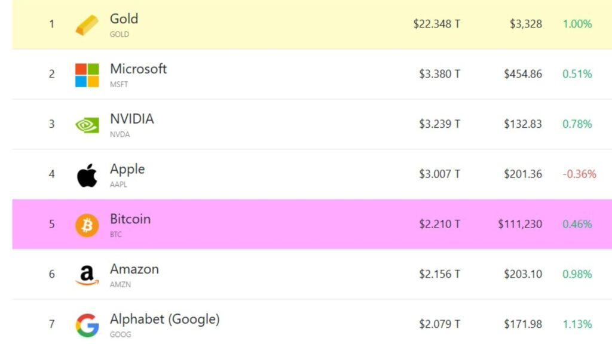Click the Amazon logo icon
Screen dimensions: 612x344
point(87,275)
